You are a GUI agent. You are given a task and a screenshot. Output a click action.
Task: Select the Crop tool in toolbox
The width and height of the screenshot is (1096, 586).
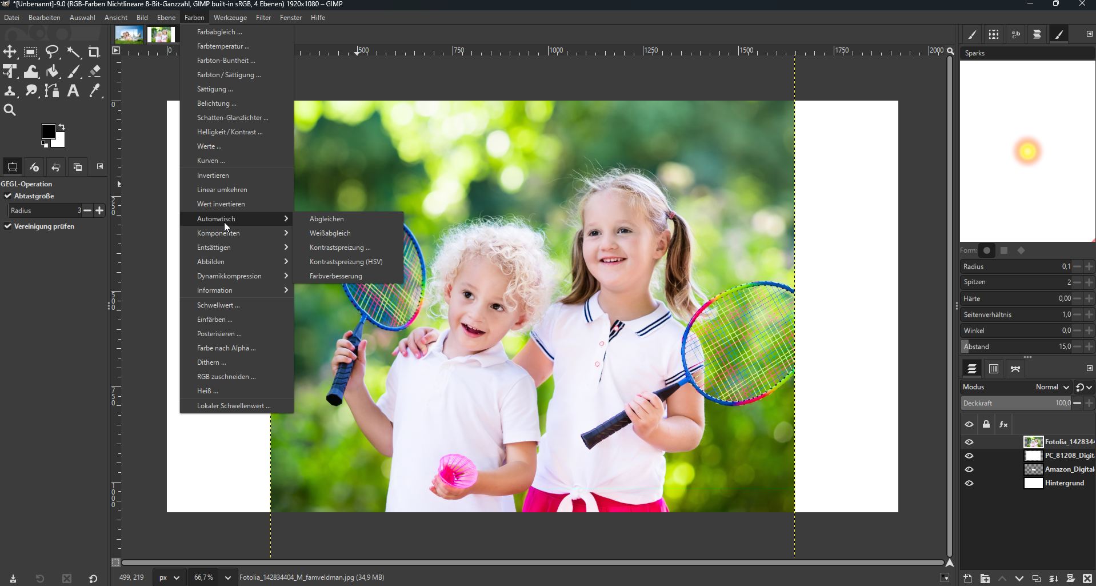pos(94,52)
